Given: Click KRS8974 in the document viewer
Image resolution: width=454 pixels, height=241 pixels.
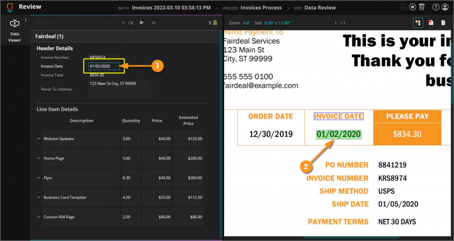Looking at the screenshot, I should [392, 178].
